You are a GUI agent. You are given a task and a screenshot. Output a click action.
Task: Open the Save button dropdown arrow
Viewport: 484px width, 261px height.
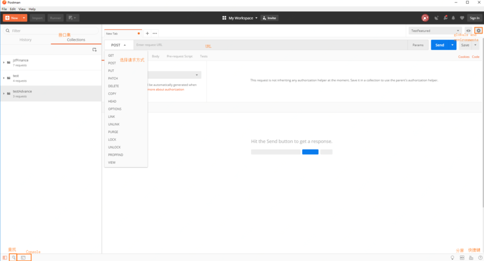click(x=475, y=45)
